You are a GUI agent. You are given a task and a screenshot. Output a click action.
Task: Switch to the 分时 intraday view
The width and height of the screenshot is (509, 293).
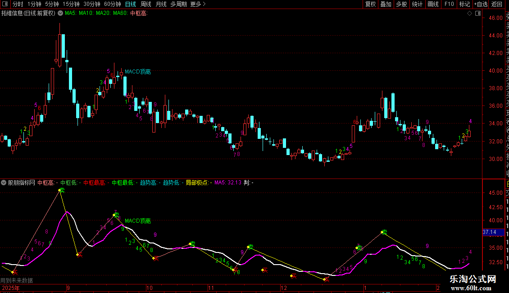(18, 4)
